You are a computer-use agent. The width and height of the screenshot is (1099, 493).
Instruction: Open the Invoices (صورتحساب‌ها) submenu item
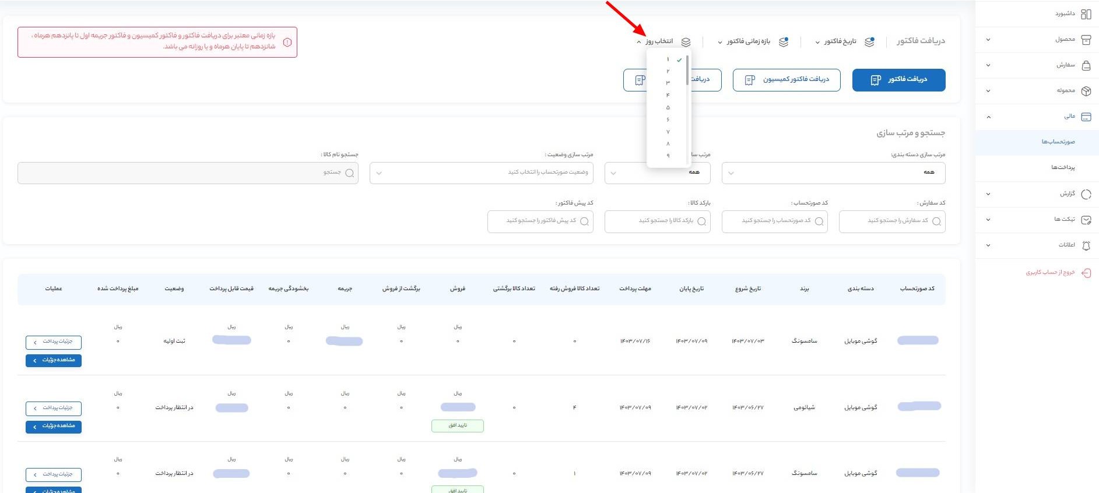(1058, 142)
